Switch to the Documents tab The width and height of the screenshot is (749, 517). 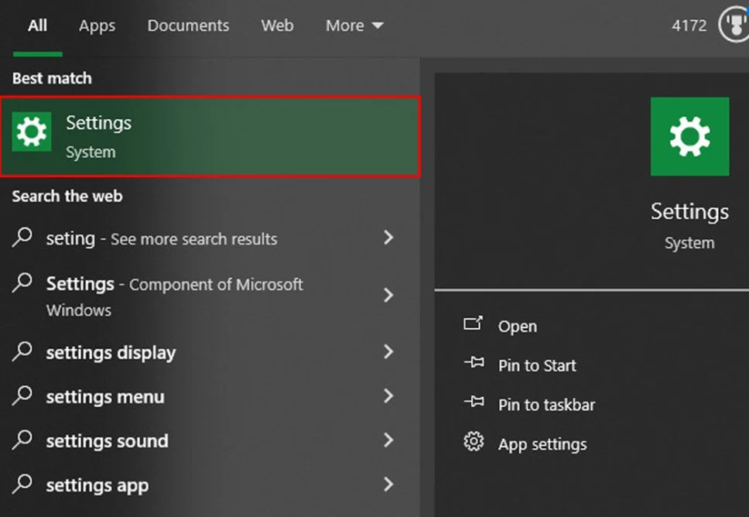pos(188,26)
